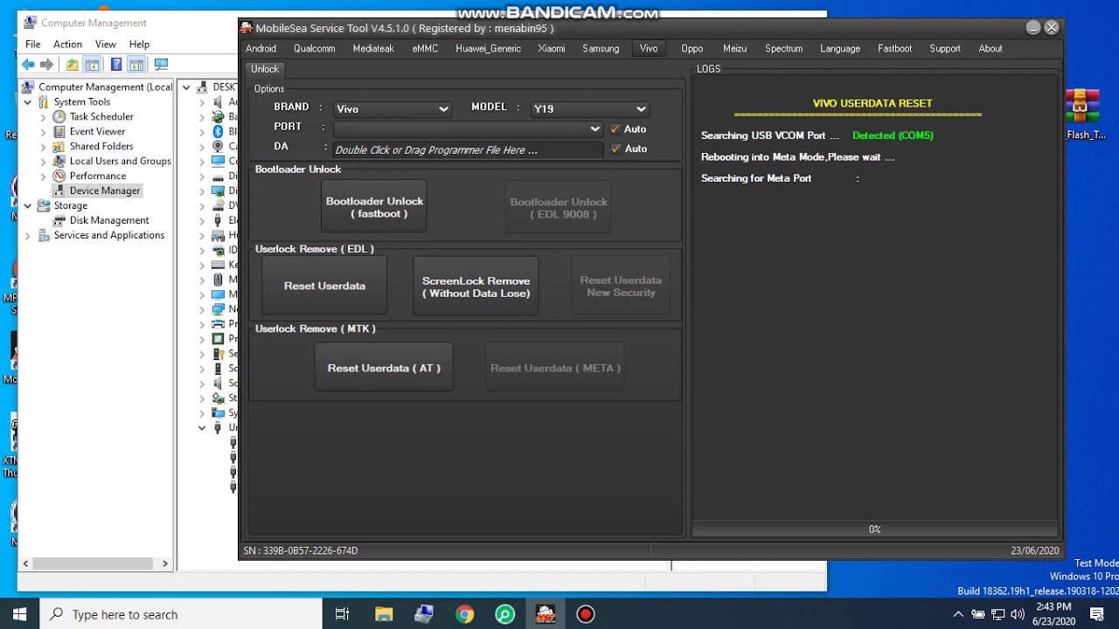Click the back arrow in Computer Management toolbar
1119x629 pixels.
coord(28,65)
